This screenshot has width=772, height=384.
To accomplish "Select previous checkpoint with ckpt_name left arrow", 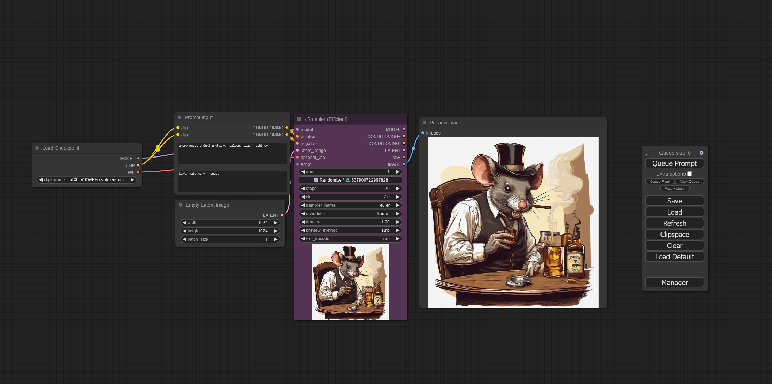I will tap(41, 180).
